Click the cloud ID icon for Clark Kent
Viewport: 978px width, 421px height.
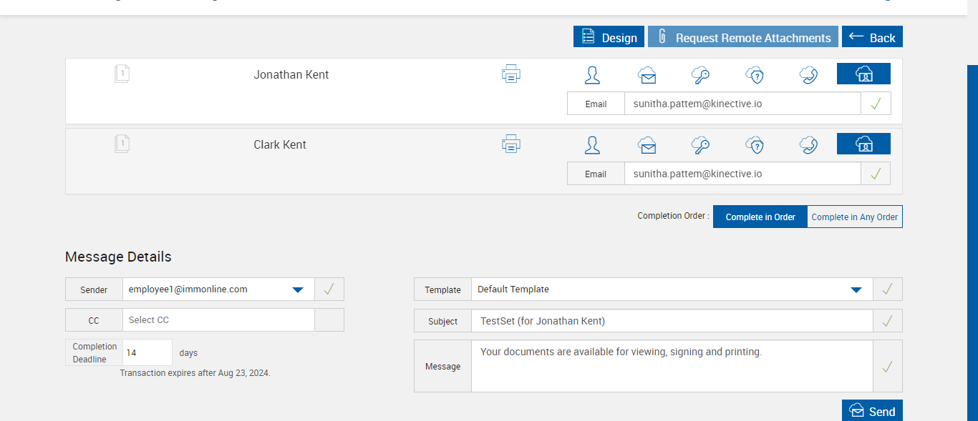pyautogui.click(x=863, y=144)
